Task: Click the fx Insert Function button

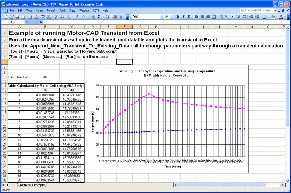Action: click(41, 22)
